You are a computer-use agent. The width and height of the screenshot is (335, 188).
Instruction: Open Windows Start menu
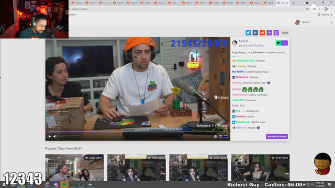pos(4,184)
